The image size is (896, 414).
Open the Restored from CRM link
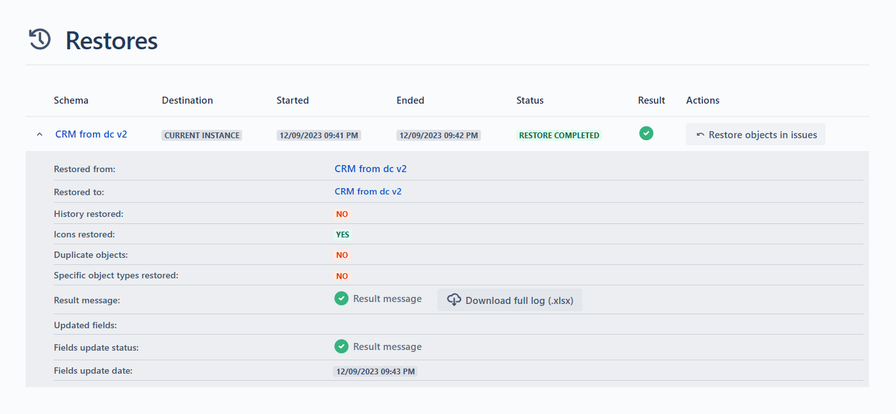coord(371,169)
